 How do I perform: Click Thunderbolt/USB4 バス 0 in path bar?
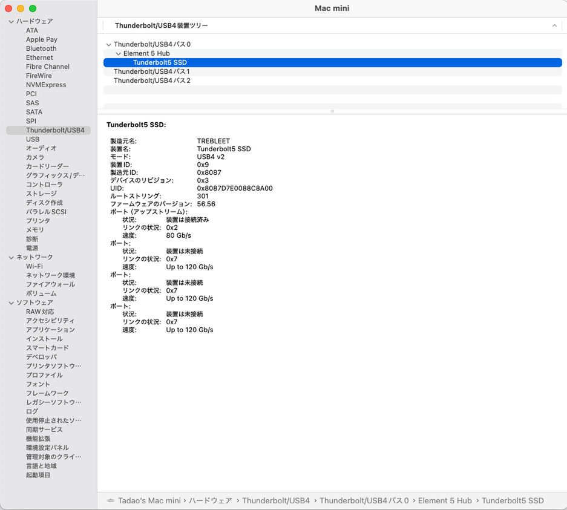click(364, 501)
